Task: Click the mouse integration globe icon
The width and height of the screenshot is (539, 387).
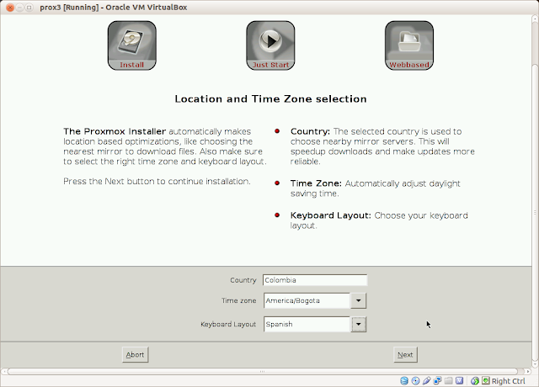Action: 475,381
